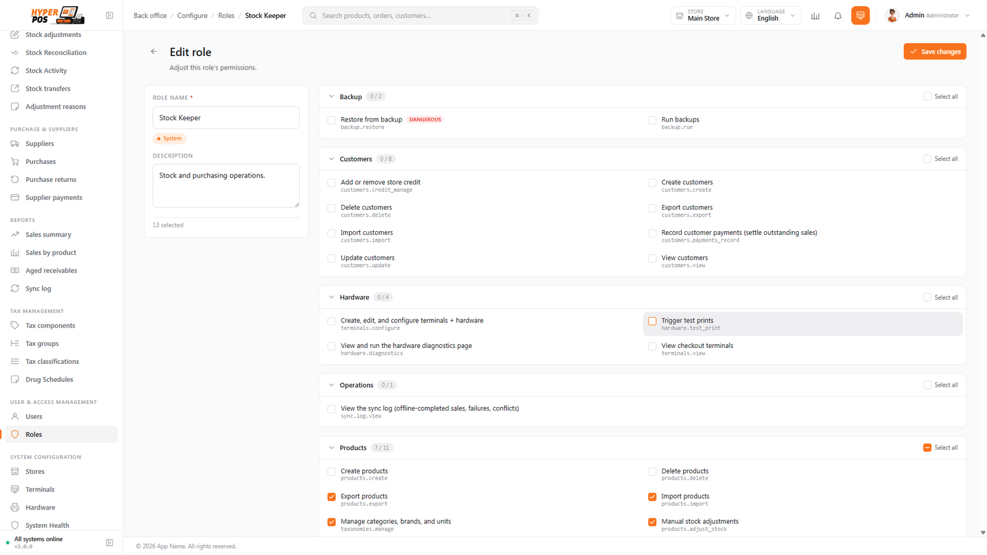
Task: Select all Hardware permissions
Action: (927, 297)
